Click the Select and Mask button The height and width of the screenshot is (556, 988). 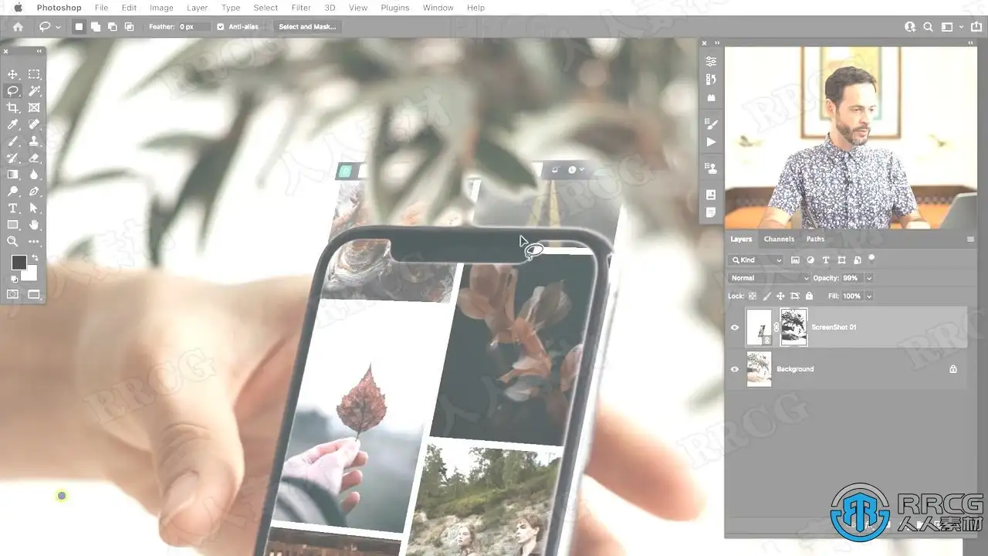coord(307,26)
